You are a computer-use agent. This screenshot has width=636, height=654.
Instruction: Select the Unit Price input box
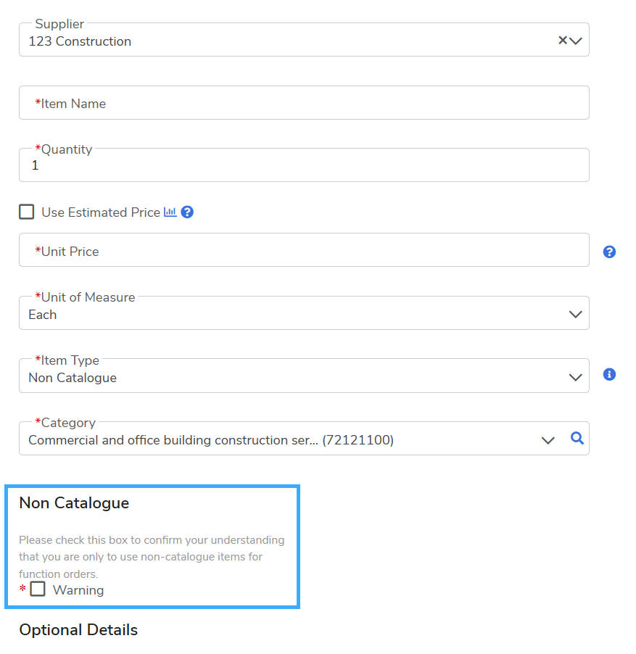click(x=304, y=251)
